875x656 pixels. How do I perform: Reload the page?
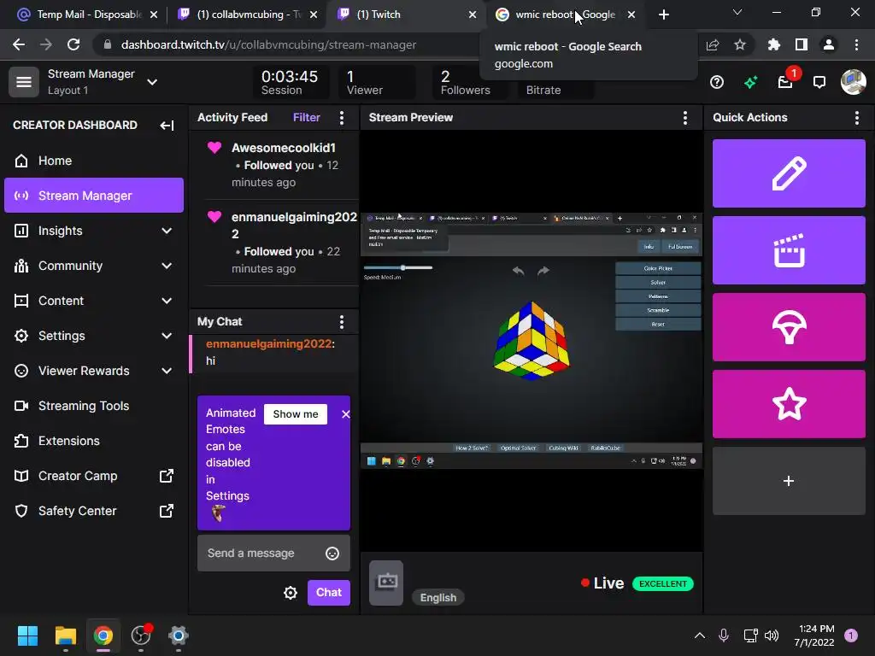click(x=73, y=44)
